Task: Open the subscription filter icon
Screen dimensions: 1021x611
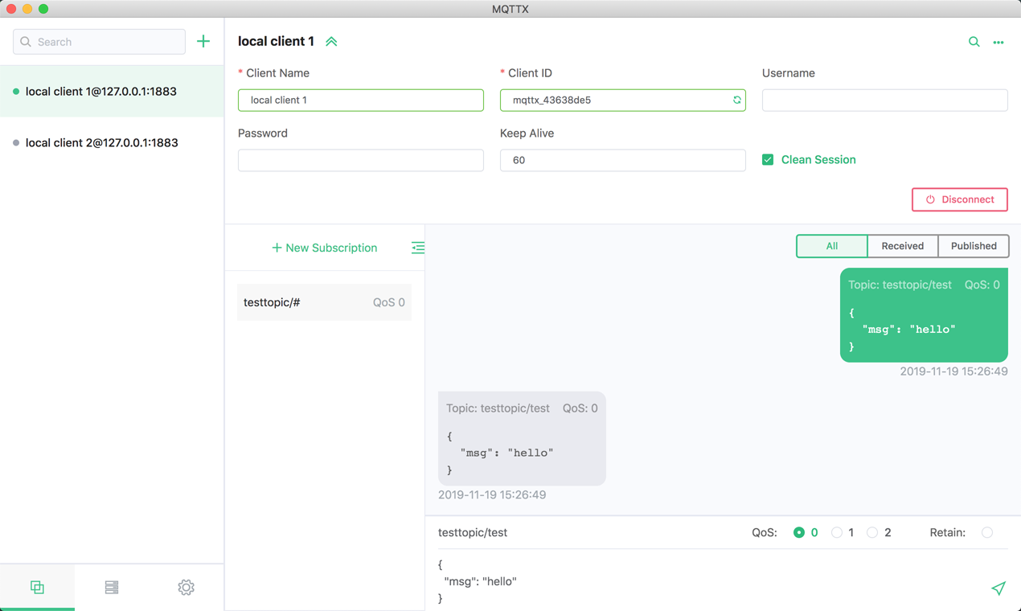Action: 417,248
